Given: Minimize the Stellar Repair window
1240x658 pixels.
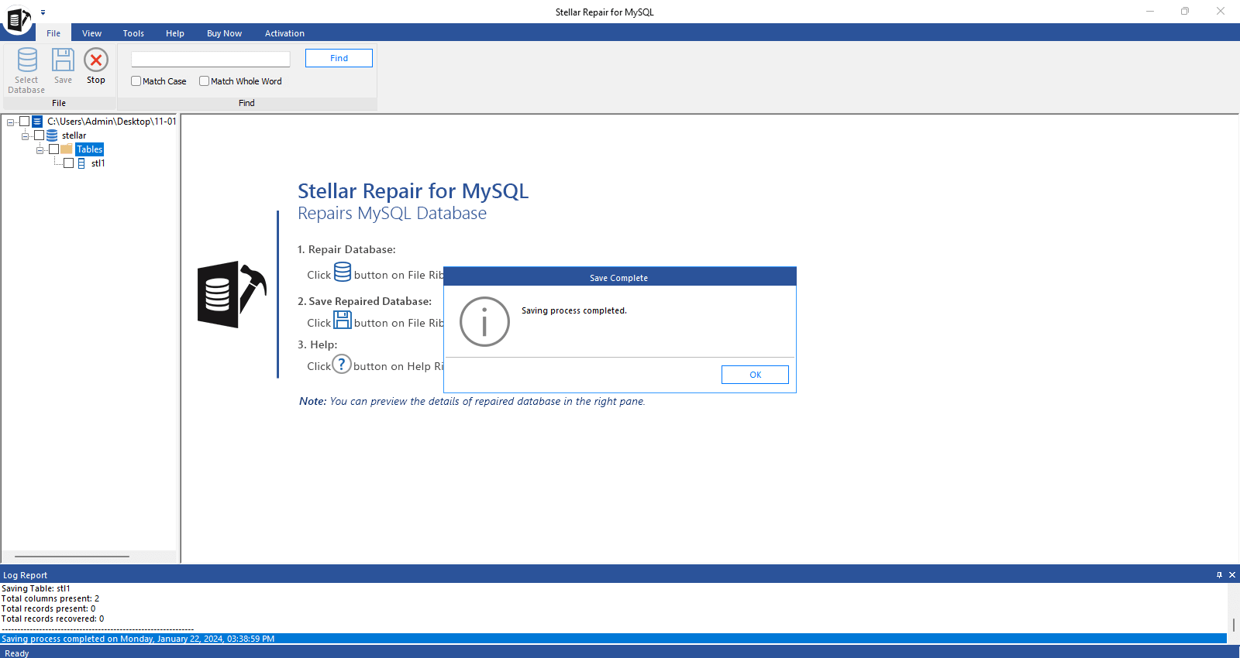Looking at the screenshot, I should coord(1150,12).
